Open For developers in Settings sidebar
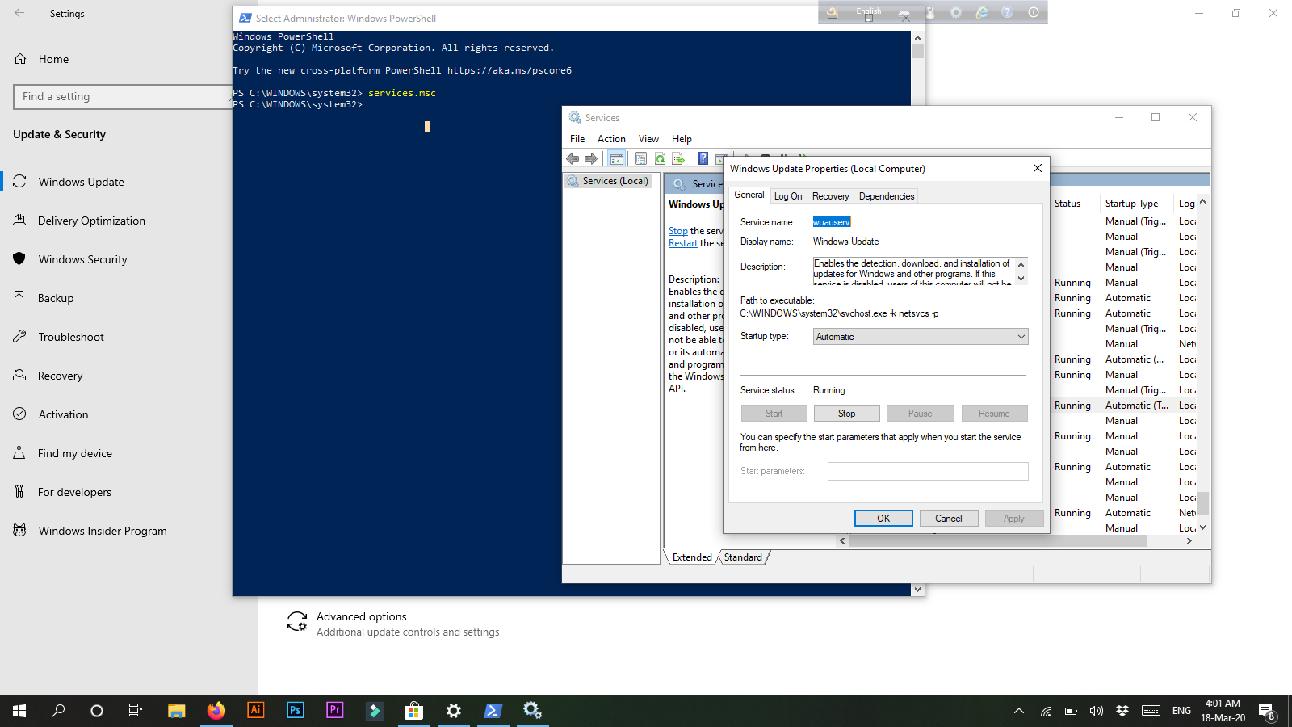Screen dimensions: 1292x727 click(74, 492)
